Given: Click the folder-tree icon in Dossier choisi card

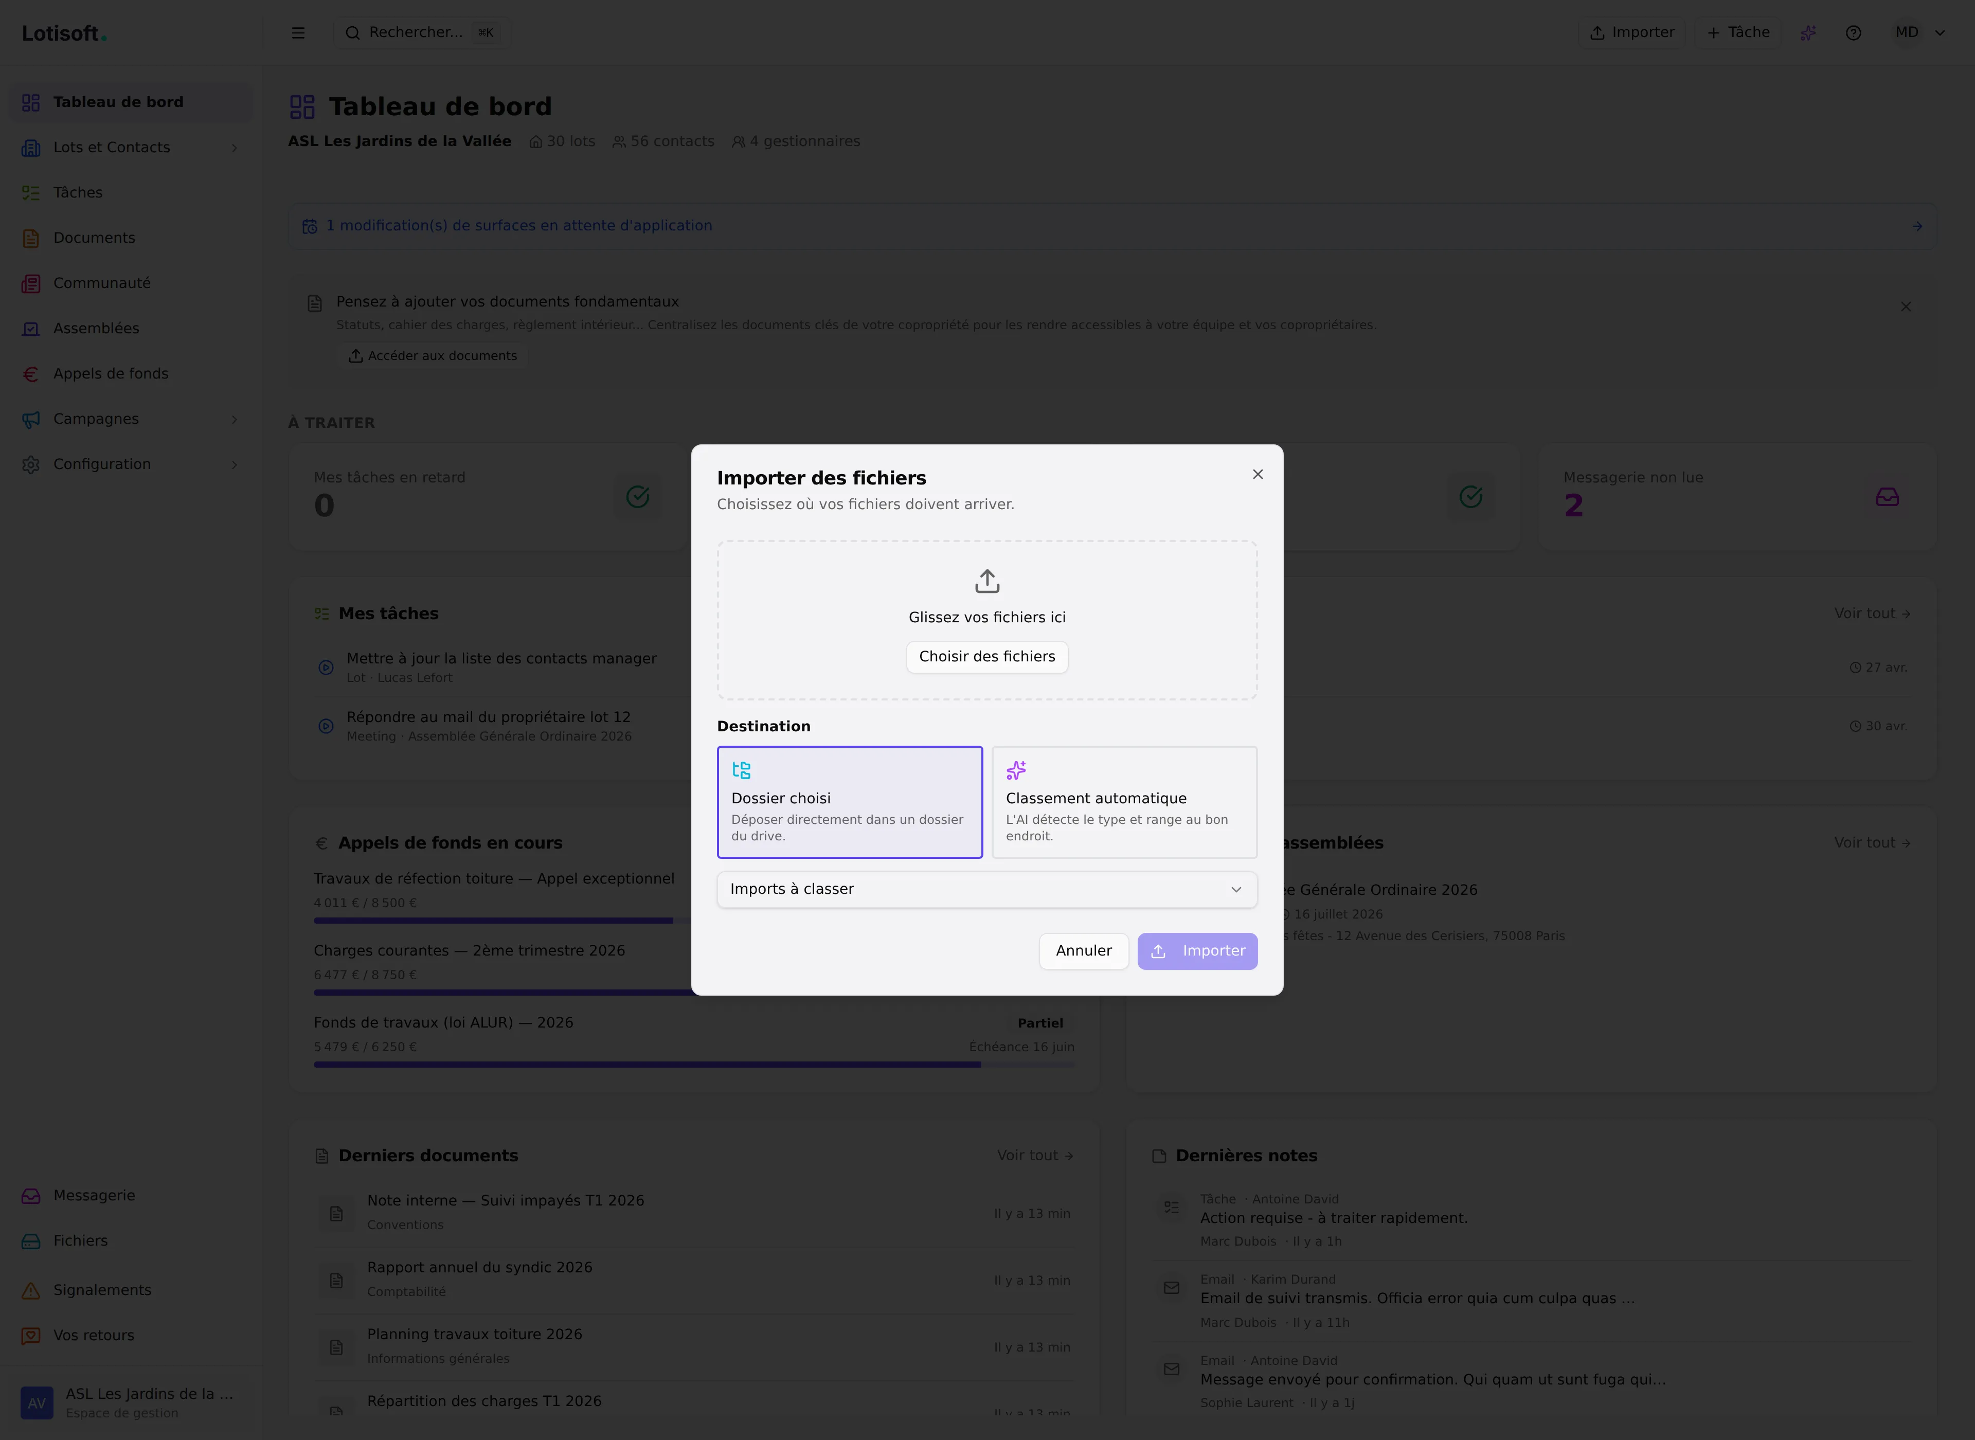Looking at the screenshot, I should [x=742, y=770].
